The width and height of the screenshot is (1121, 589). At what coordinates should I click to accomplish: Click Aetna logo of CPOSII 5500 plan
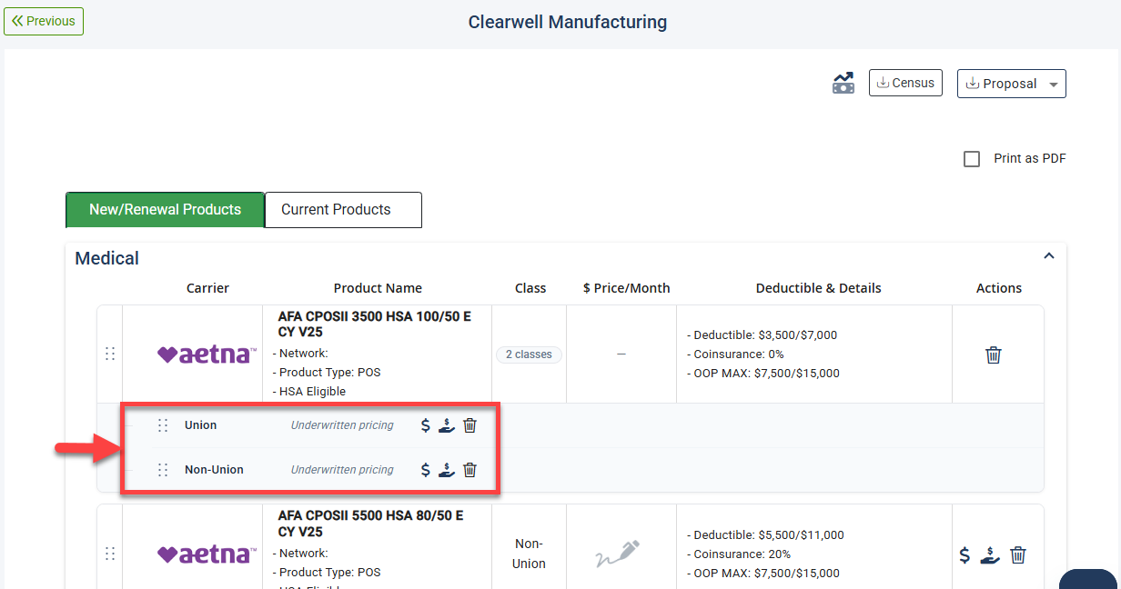[207, 554]
